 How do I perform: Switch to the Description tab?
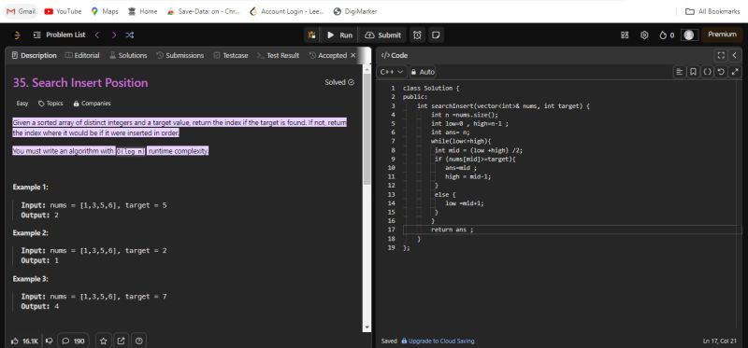point(34,55)
